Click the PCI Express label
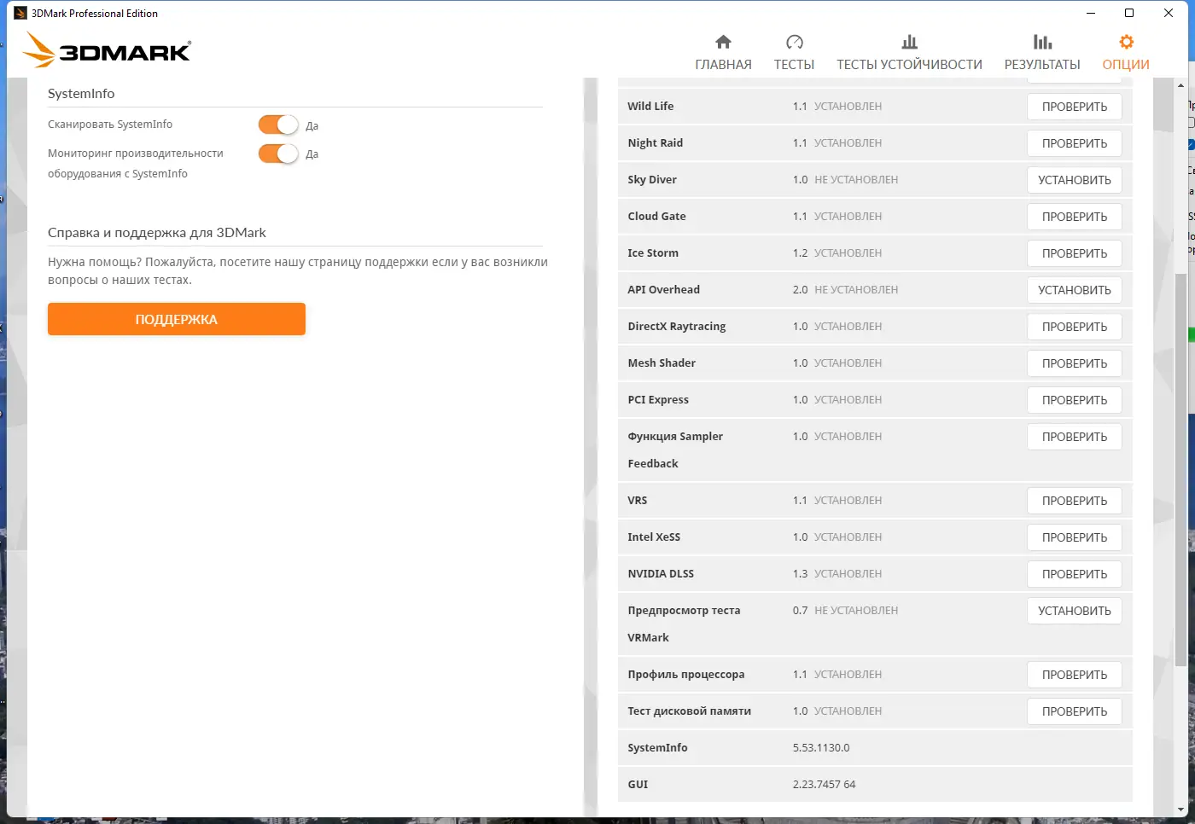 tap(658, 399)
